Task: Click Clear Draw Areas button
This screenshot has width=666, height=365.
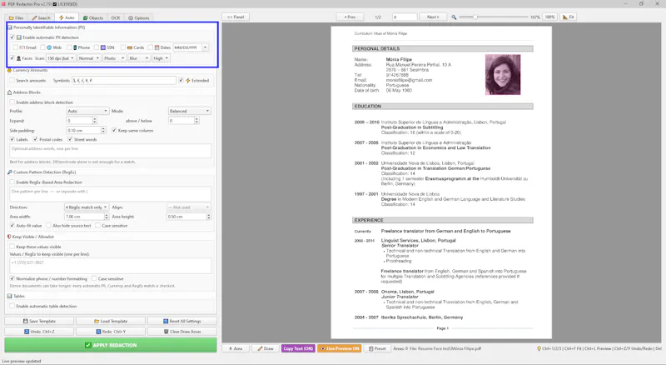Action: pos(181,332)
